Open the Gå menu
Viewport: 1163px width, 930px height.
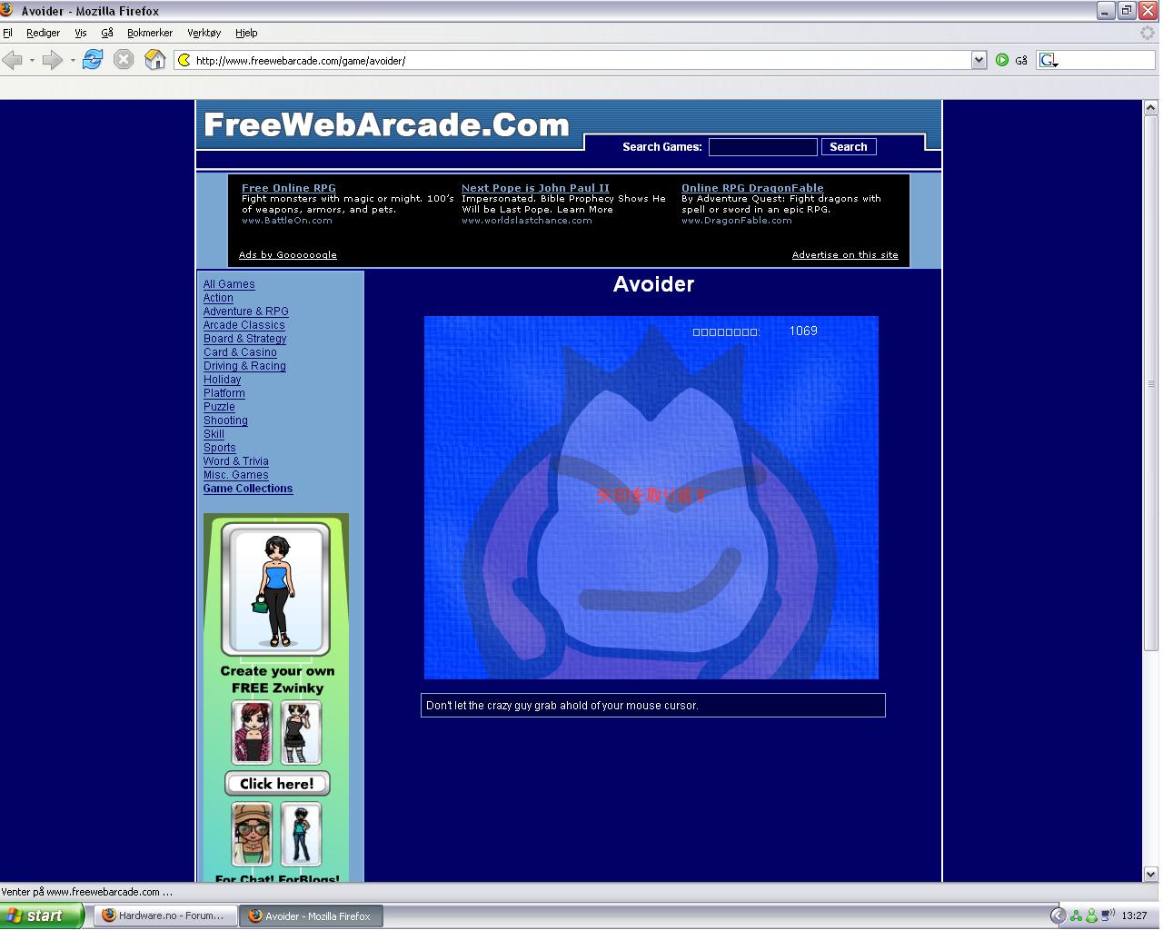click(107, 33)
